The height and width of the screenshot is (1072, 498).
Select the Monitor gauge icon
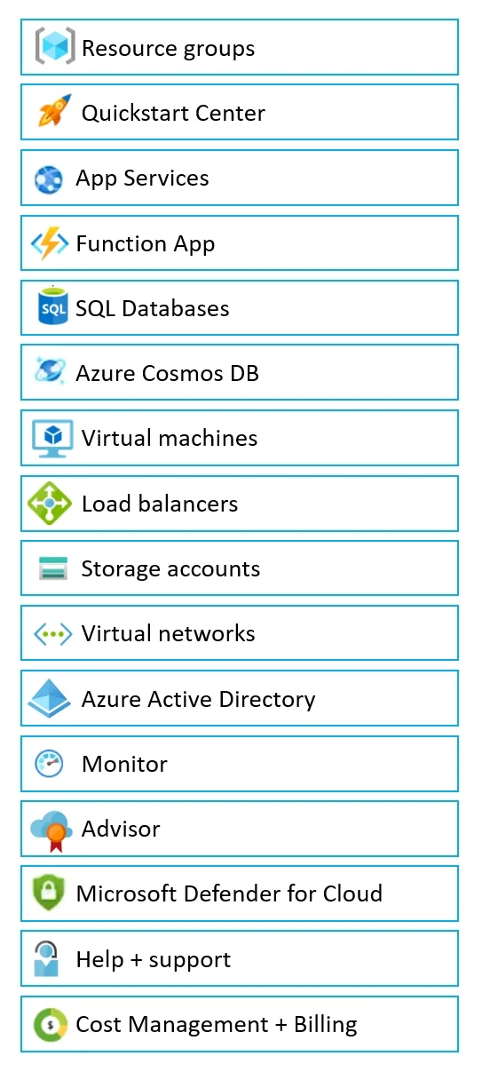coord(49,764)
